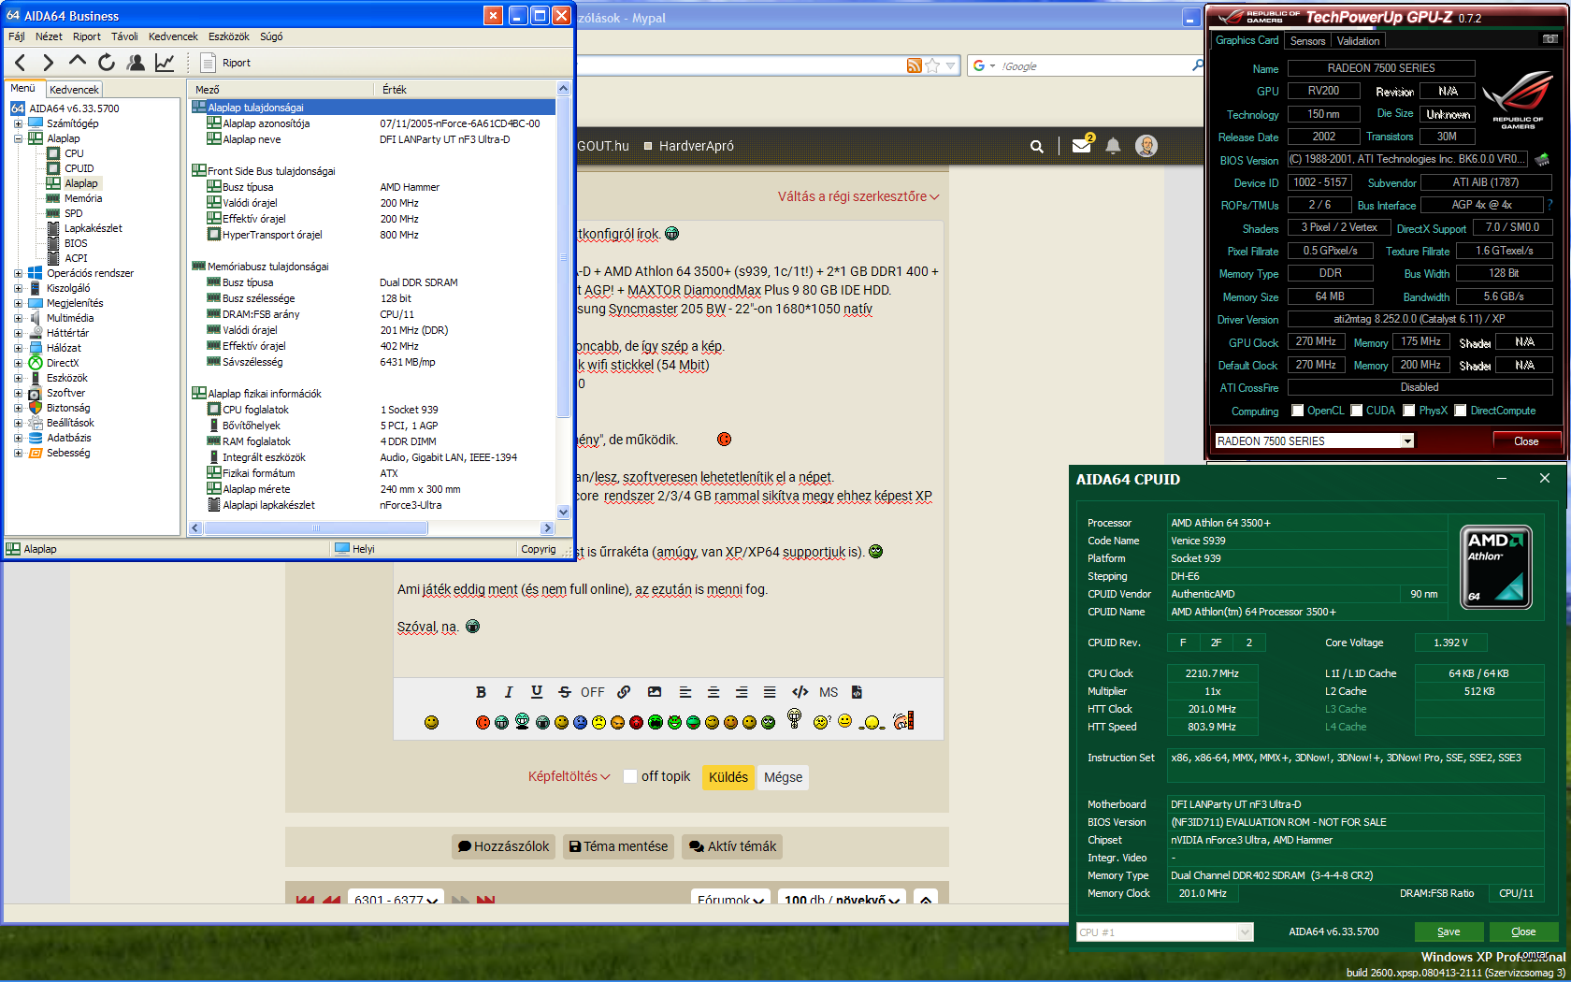Click the align left icon in editor
1571x982 pixels.
point(685,692)
